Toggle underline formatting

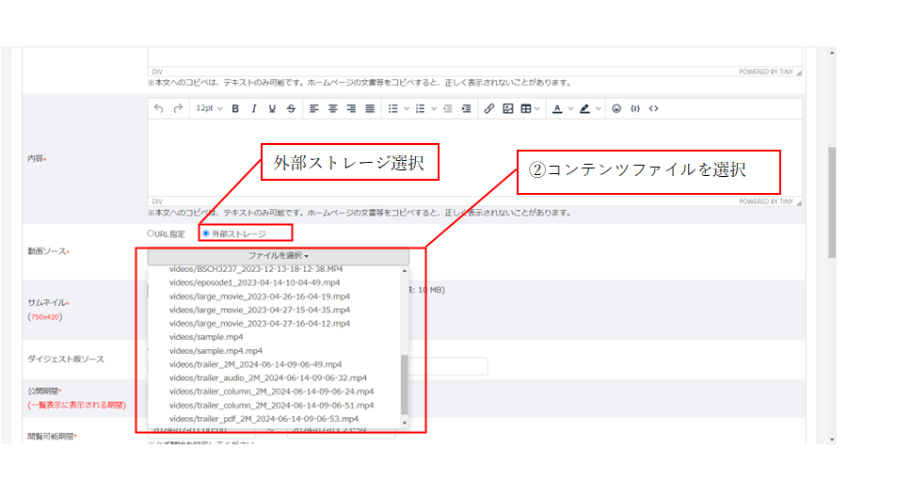pos(272,109)
